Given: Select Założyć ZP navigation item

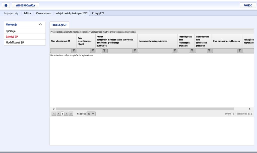Looking at the screenshot, I should pyautogui.click(x=25, y=37).
